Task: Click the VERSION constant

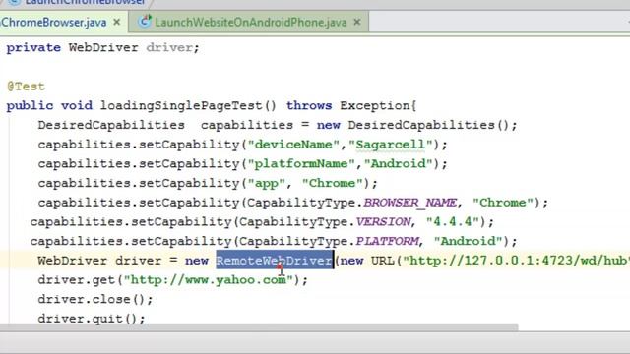Action: coord(383,222)
